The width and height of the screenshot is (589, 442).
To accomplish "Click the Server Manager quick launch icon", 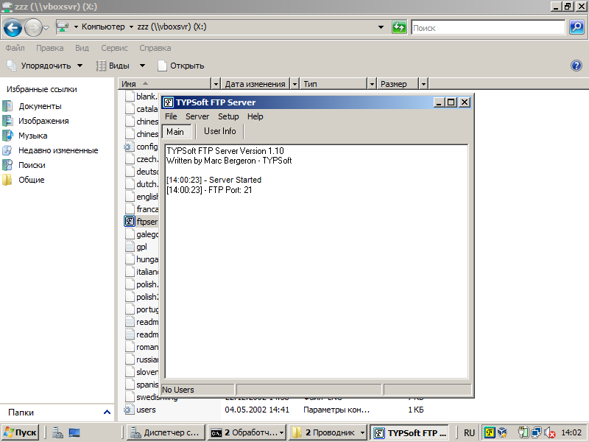I will [x=57, y=432].
